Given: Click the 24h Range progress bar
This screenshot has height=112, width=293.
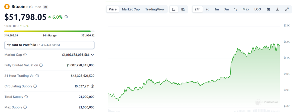Looking at the screenshot, I should pyautogui.click(x=49, y=31).
